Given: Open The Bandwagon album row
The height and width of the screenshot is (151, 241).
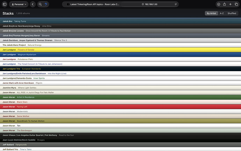Looking at the screenshot, I should [x=120, y=130].
